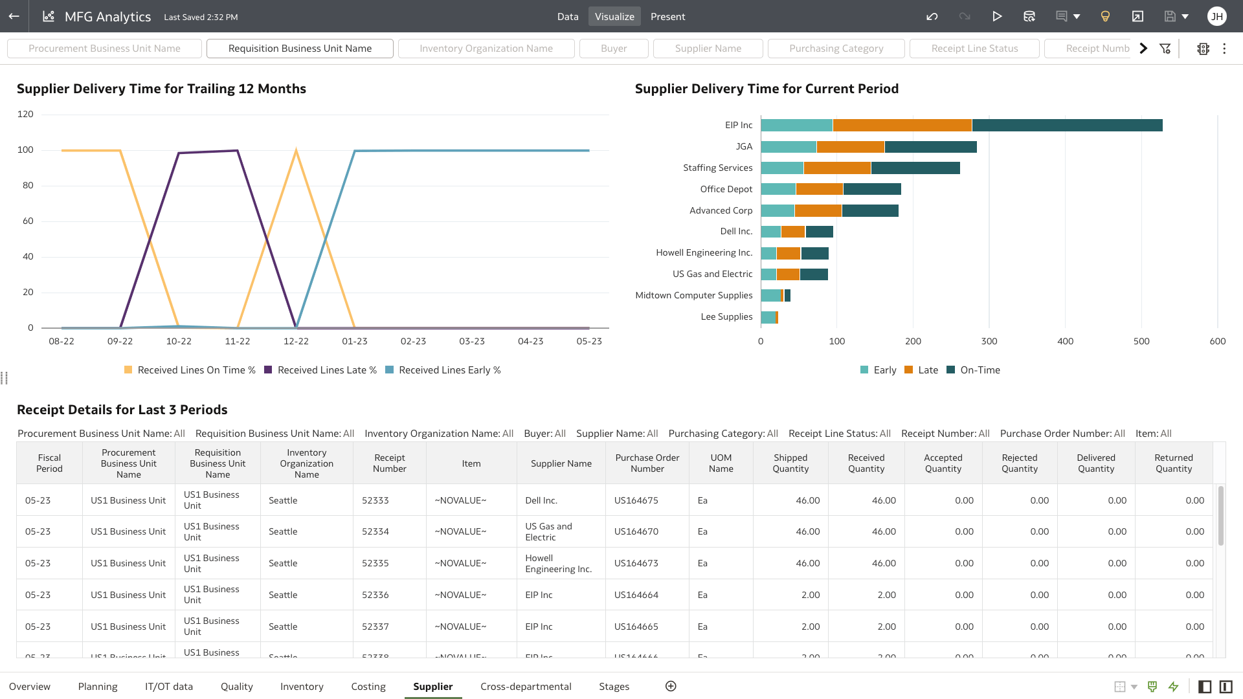Open the Cross-departmental canvas tab
Viewport: 1243px width, 699px height.
click(x=526, y=686)
